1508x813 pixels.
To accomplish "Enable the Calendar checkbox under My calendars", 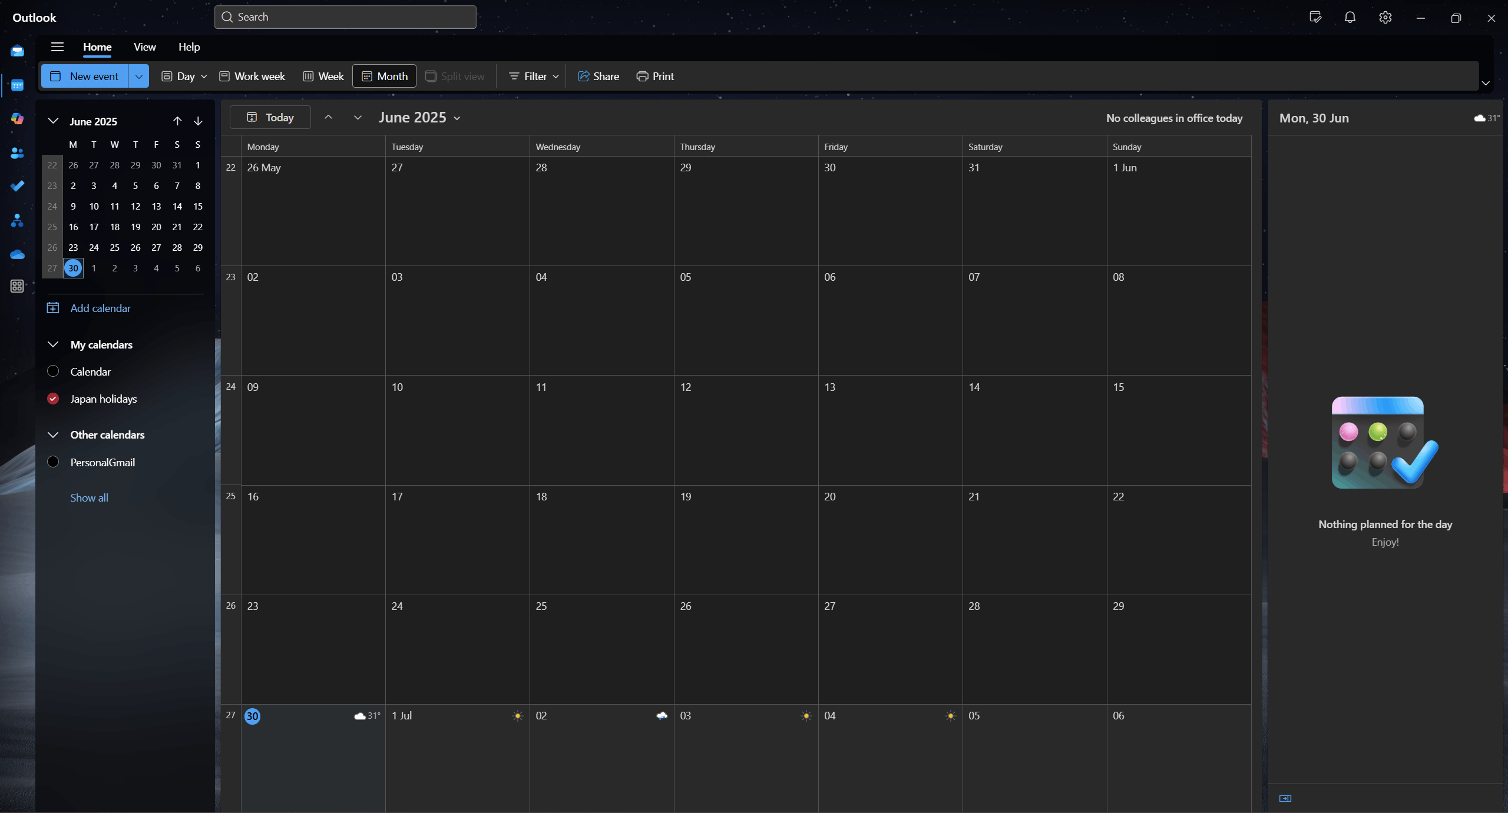I will click(53, 371).
